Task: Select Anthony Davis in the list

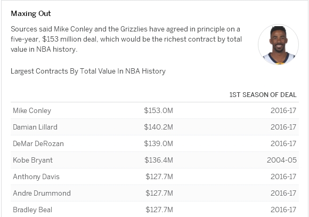Action: tap(36, 177)
